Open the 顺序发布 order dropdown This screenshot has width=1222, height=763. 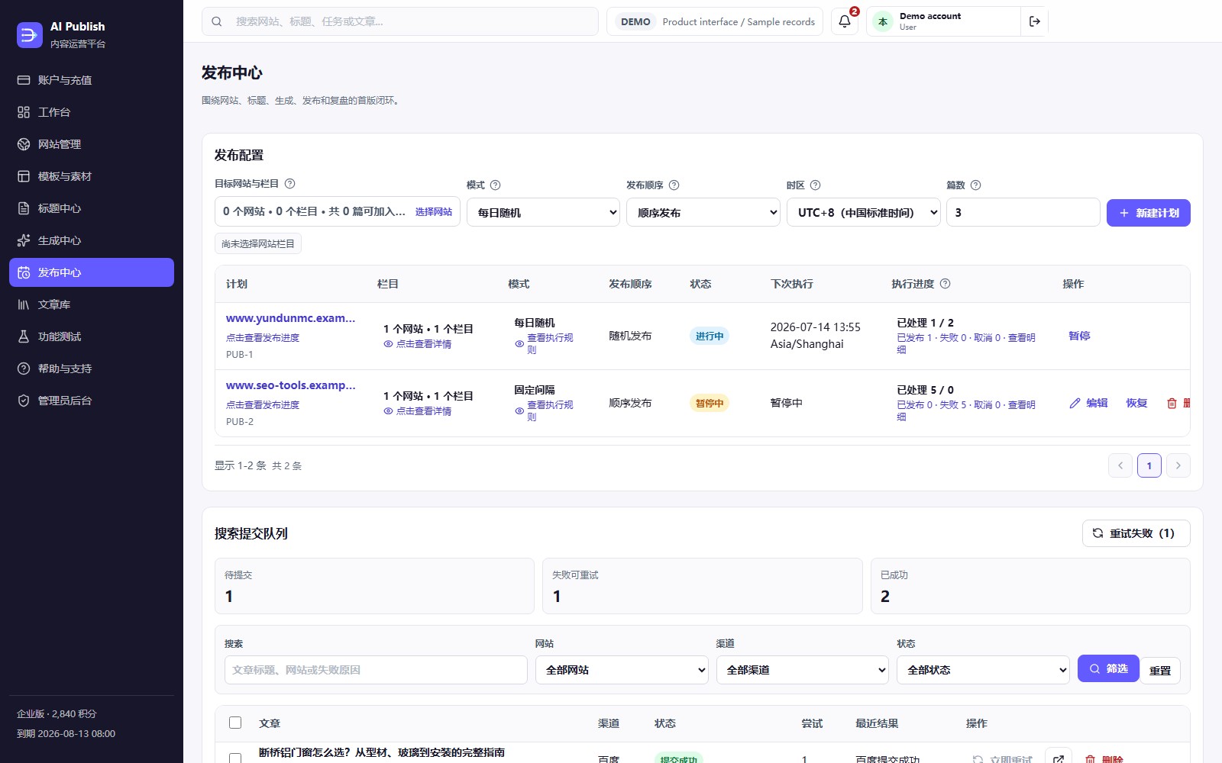[703, 213]
